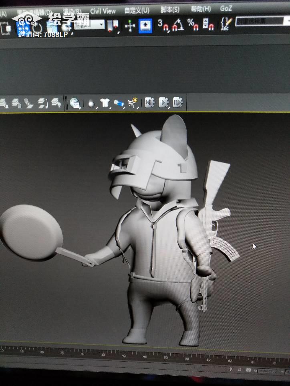
Task: Click the running figure with star icon
Action: [133, 103]
